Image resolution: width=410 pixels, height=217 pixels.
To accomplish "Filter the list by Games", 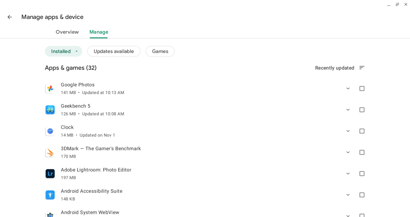I will click(160, 51).
